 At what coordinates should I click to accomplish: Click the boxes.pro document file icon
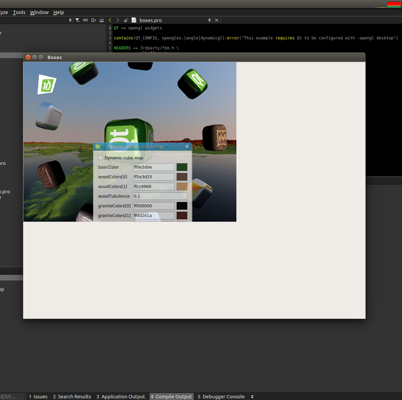tap(134, 20)
